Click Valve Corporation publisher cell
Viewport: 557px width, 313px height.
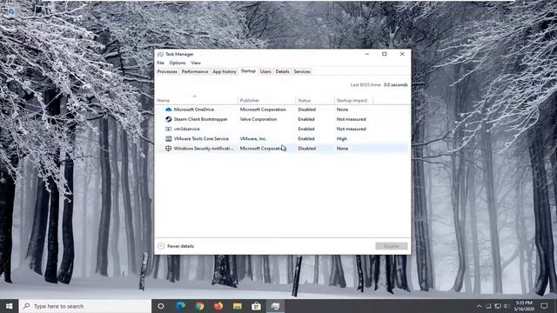(x=258, y=119)
